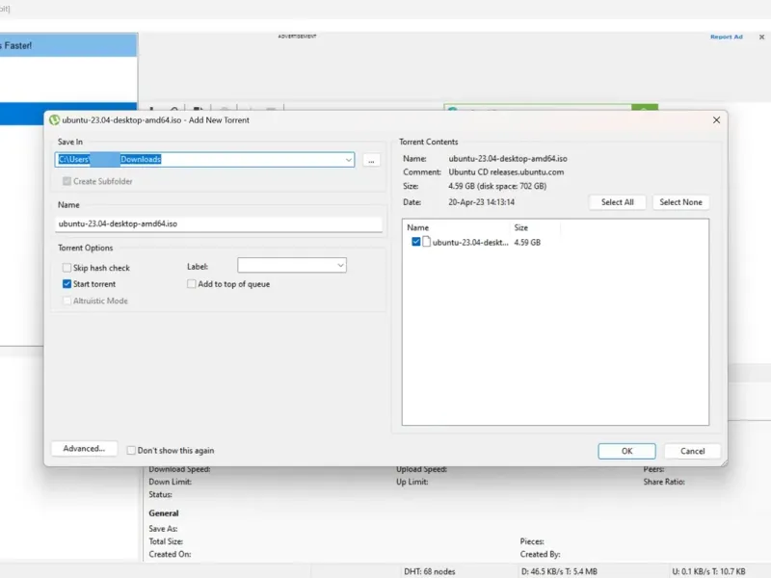Image resolution: width=771 pixels, height=578 pixels.
Task: Click the date value 20-Apr-23 14:13:14
Action: coord(481,202)
